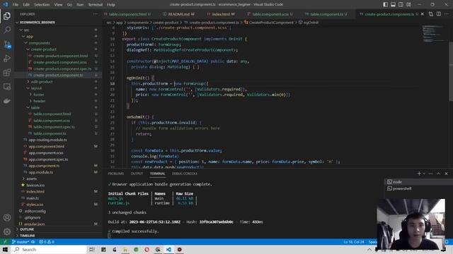Open the new terminal profile dropdown arrow

424,174
